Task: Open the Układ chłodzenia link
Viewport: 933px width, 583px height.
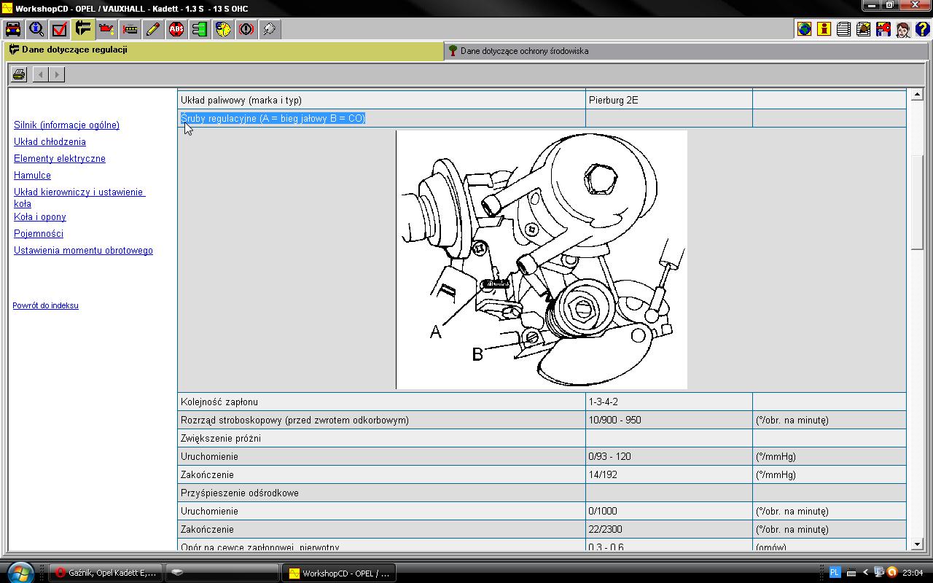Action: tap(50, 142)
